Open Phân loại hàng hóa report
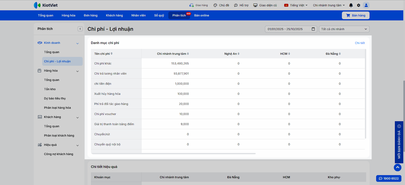This screenshot has width=405, height=185. click(57, 108)
